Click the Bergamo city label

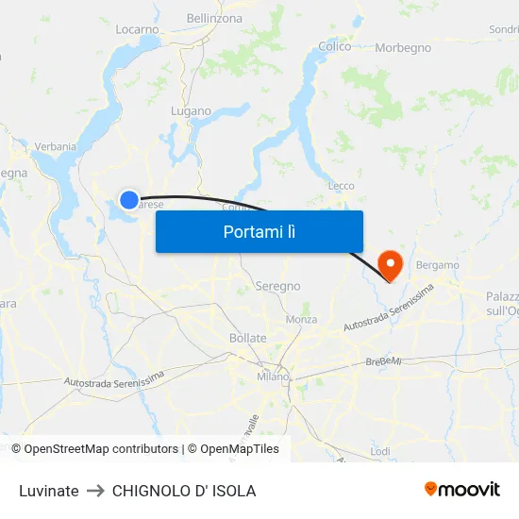point(438,265)
